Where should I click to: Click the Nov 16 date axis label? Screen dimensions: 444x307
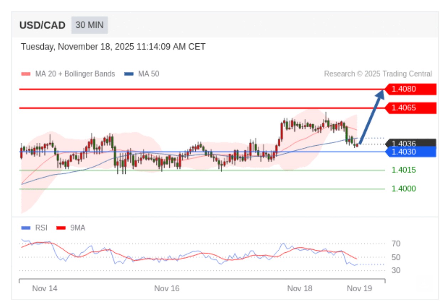point(166,289)
